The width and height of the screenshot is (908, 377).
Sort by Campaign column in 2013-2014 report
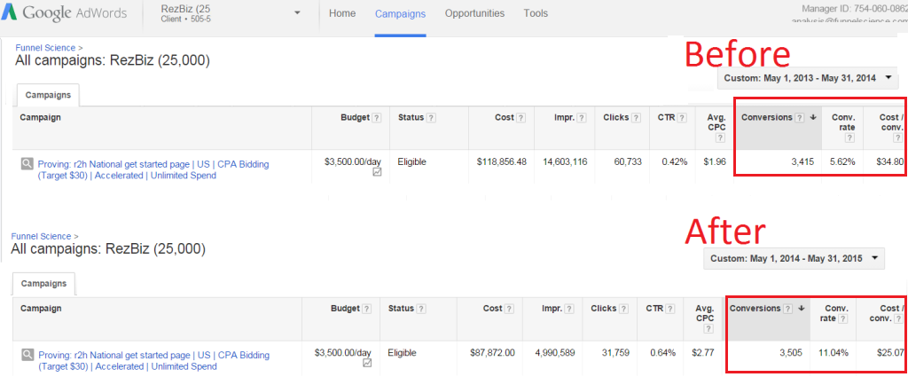click(x=41, y=118)
